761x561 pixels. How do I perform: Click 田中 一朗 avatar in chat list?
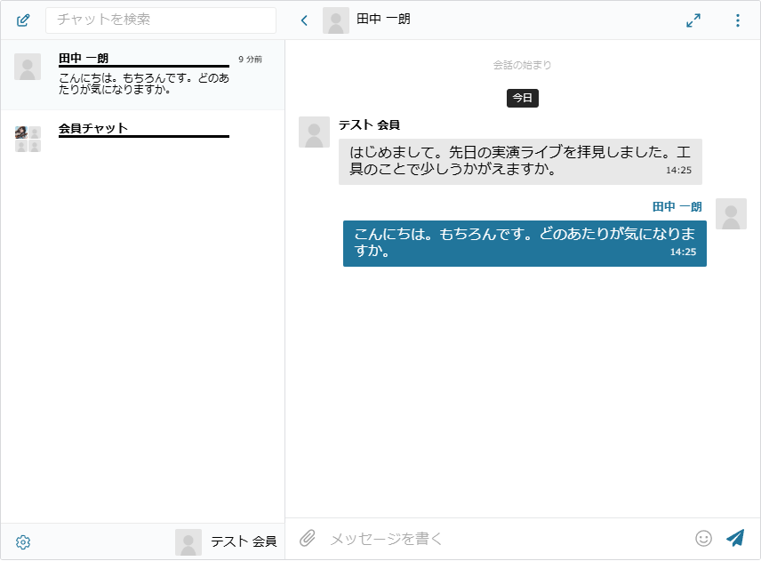(x=28, y=67)
